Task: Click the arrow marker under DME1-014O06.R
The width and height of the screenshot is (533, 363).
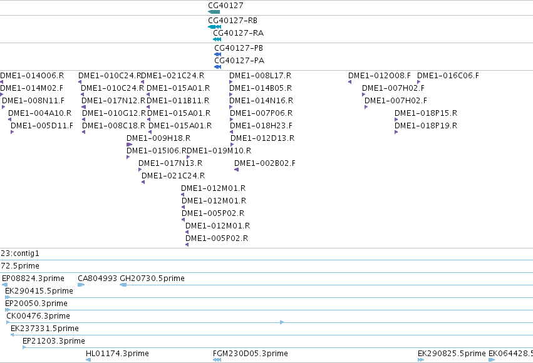Action: click(2, 82)
